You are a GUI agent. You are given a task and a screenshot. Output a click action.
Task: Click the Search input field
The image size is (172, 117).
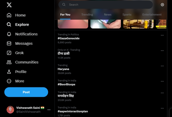(x=109, y=5)
